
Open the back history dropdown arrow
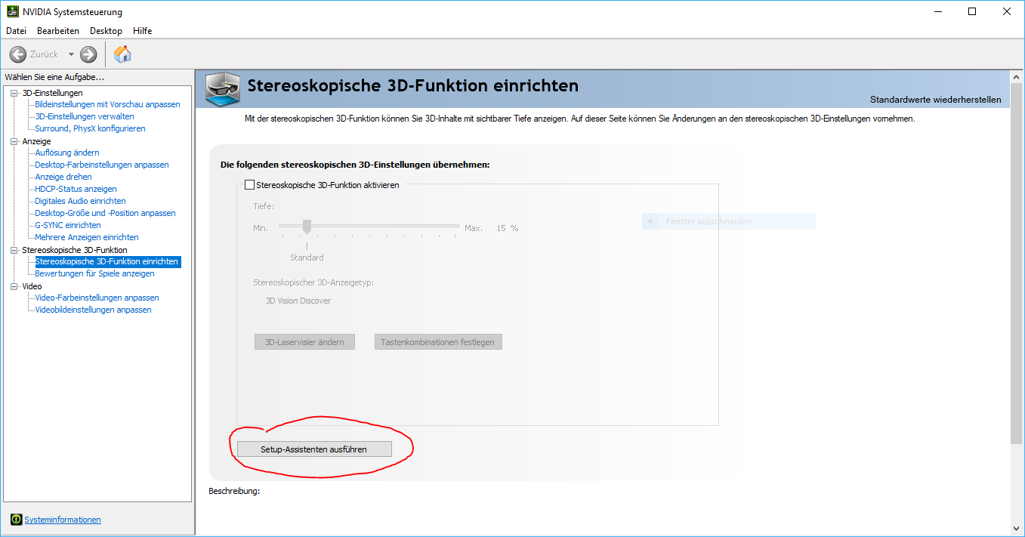(x=72, y=54)
